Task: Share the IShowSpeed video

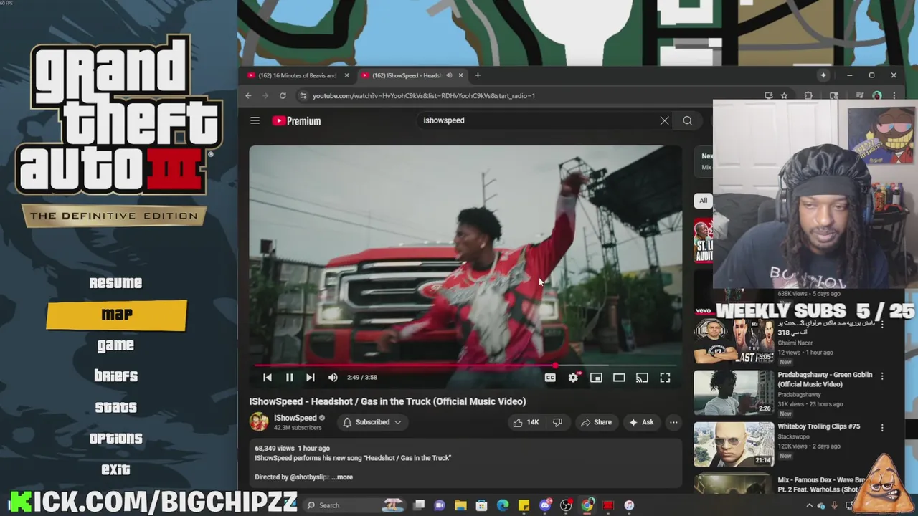Action: 596,422
